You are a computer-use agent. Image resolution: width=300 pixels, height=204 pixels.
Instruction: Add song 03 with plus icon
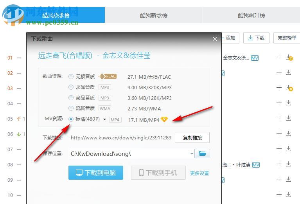279,88
